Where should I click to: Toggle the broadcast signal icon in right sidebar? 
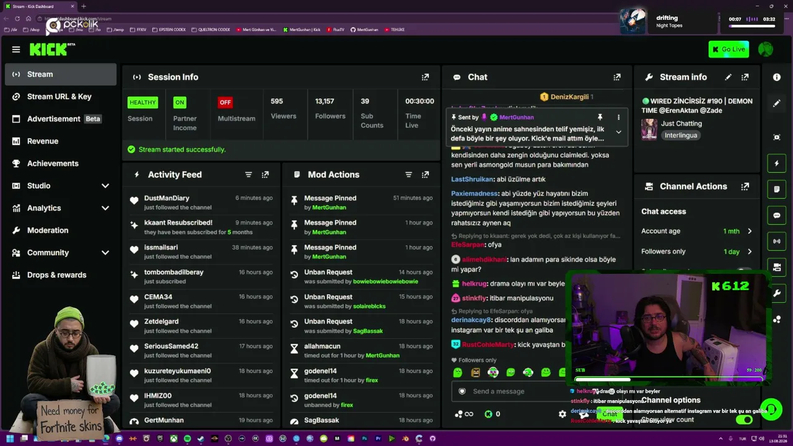777,241
